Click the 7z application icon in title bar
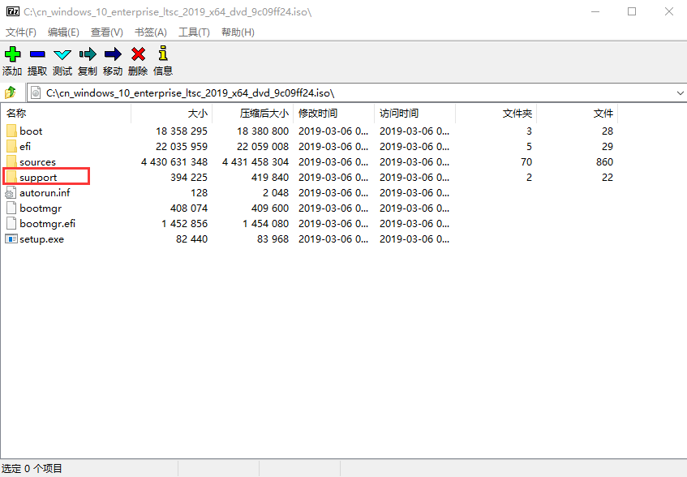 click(13, 11)
